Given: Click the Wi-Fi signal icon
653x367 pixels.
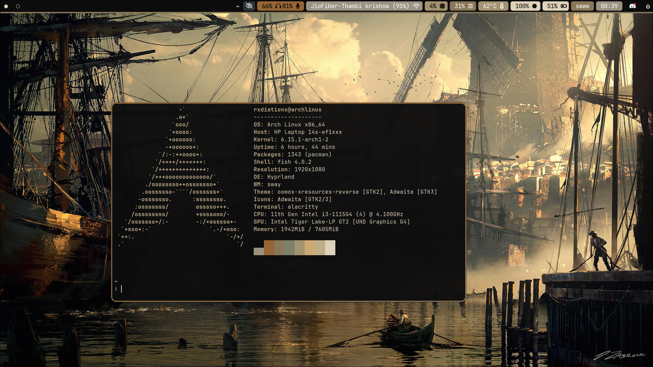Looking at the screenshot, I should click(x=416, y=6).
